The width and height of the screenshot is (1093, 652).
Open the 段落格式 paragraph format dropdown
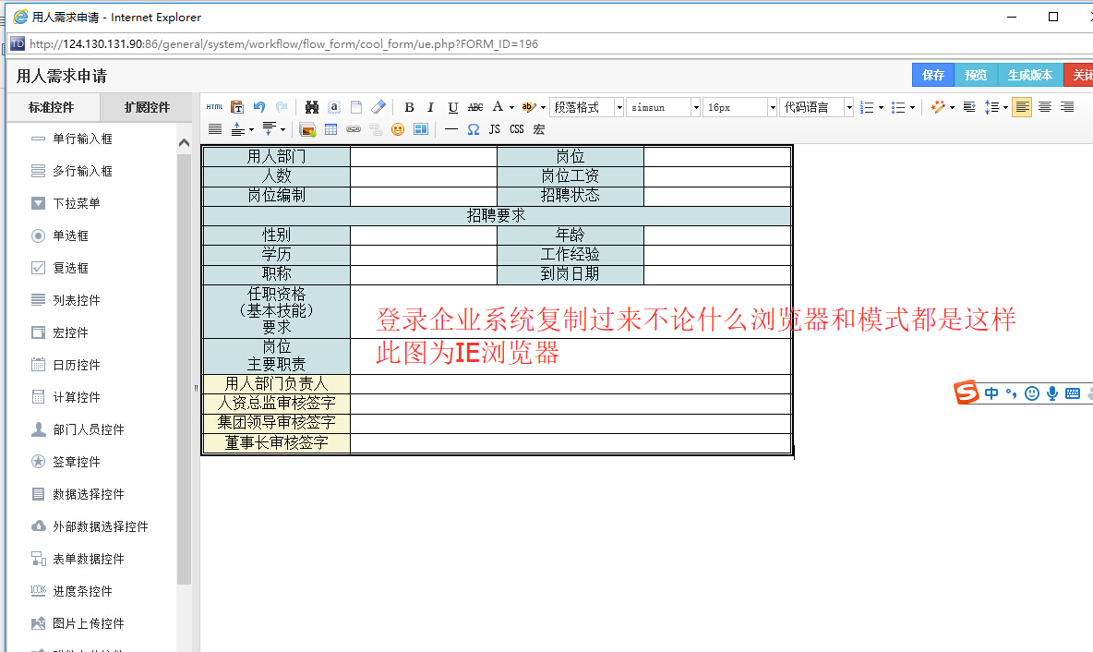click(x=586, y=107)
